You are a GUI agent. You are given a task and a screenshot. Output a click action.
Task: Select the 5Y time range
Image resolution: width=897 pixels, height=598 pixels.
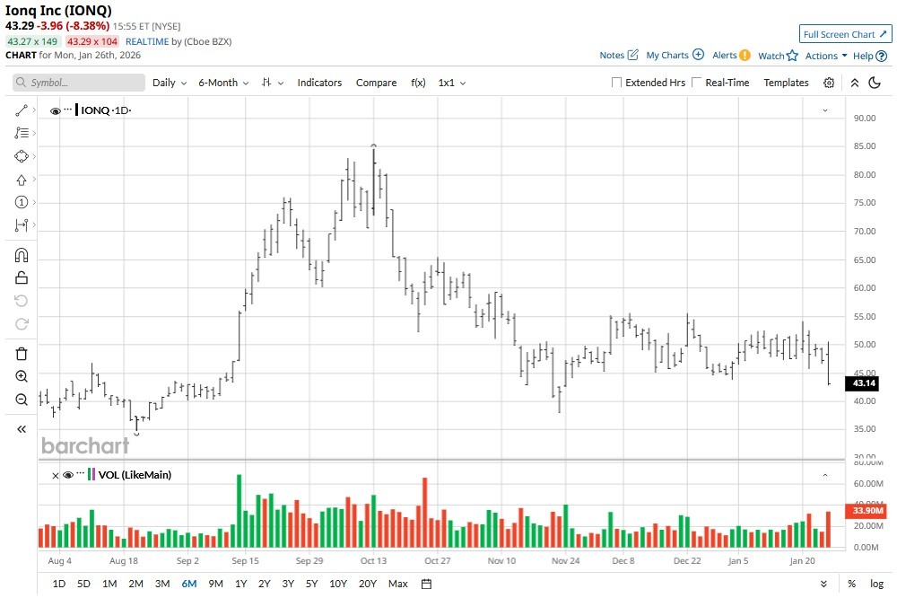[311, 584]
